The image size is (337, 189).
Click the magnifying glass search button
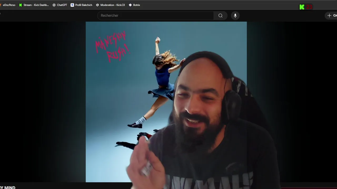point(220,15)
